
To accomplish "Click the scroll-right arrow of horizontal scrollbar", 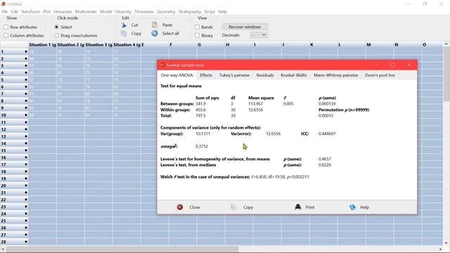I will 440,249.
